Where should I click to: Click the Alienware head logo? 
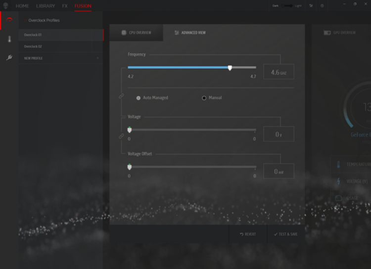click(5, 5)
